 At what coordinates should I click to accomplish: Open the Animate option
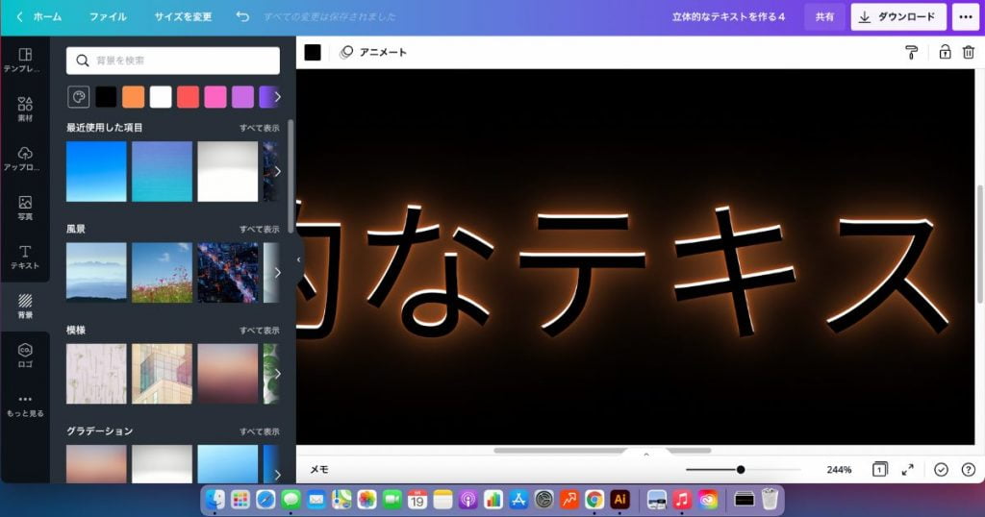click(373, 52)
